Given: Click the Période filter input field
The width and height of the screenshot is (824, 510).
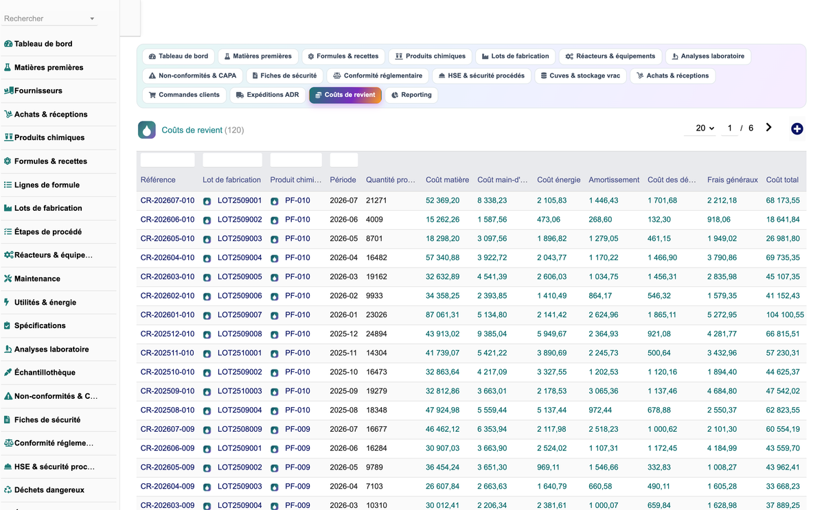Looking at the screenshot, I should [x=344, y=160].
